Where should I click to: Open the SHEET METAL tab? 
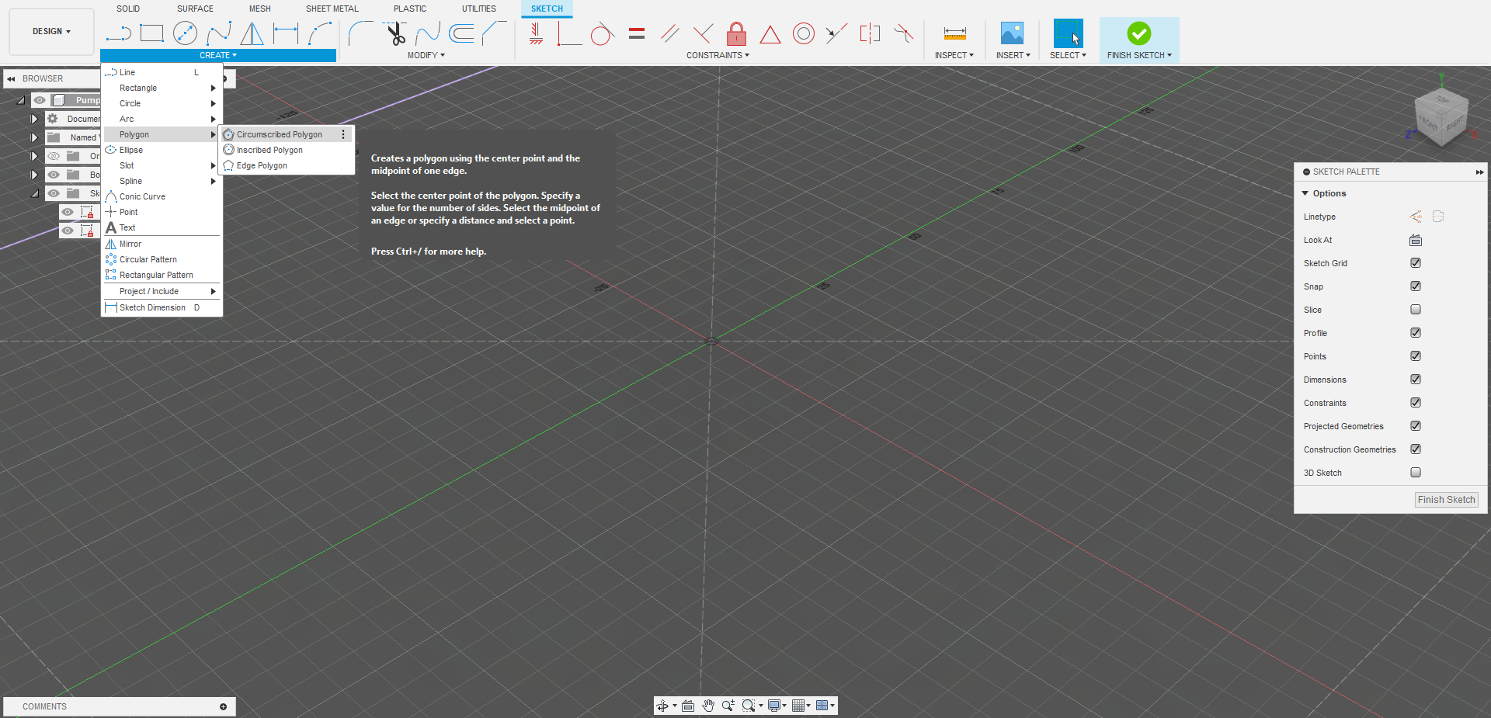coord(332,9)
